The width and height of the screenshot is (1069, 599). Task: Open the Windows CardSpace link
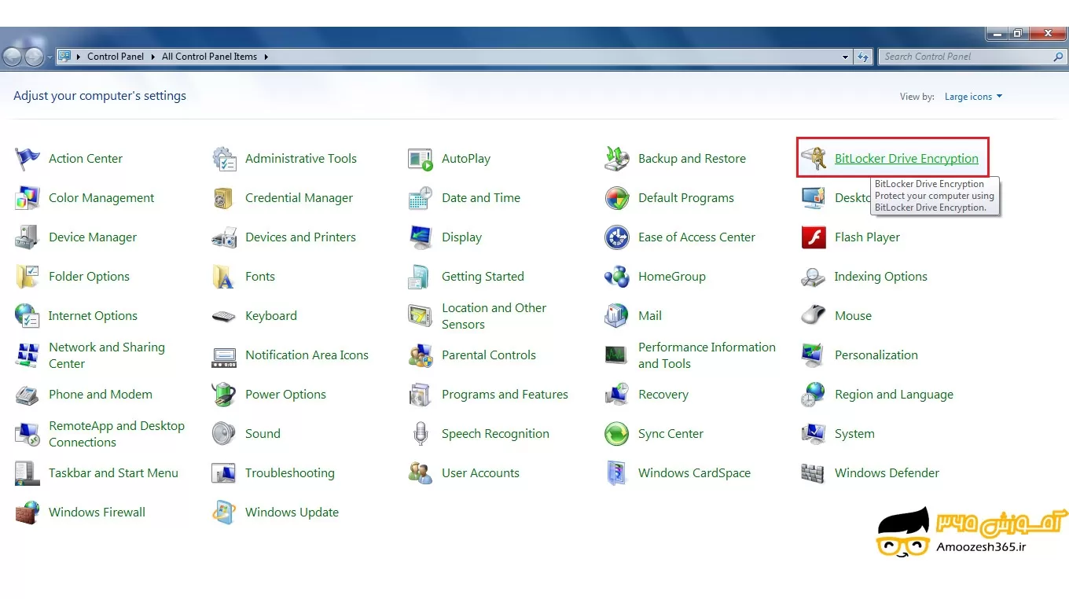[694, 473]
